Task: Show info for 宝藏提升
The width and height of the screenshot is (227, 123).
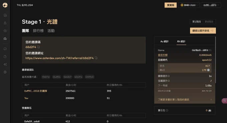Action: tap(169, 81)
